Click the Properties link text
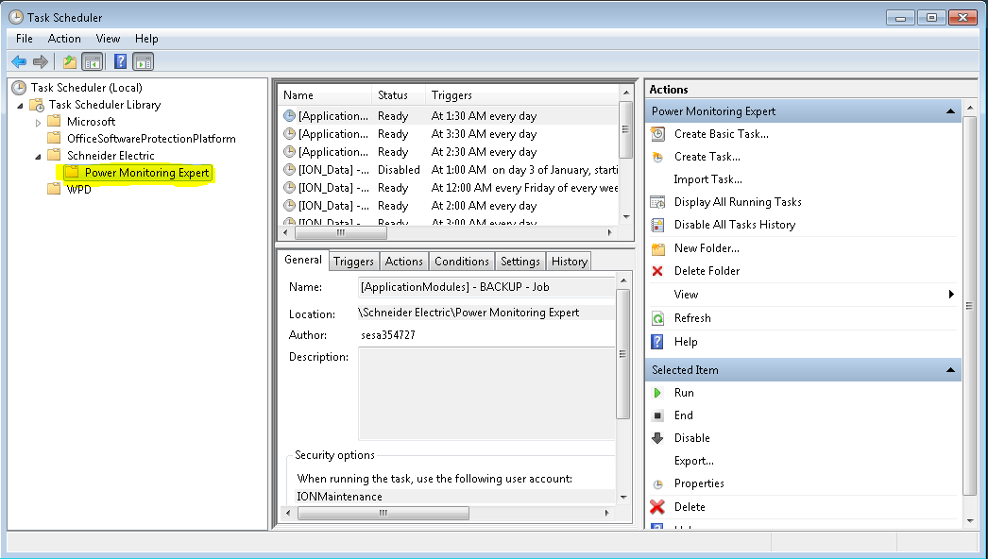This screenshot has width=988, height=559. (699, 483)
